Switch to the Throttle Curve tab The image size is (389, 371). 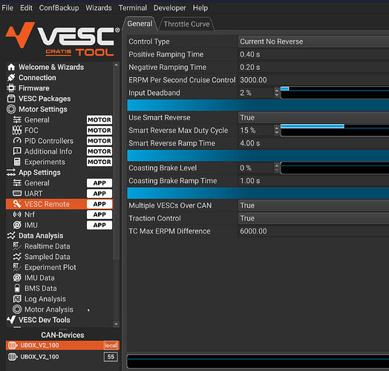[186, 24]
